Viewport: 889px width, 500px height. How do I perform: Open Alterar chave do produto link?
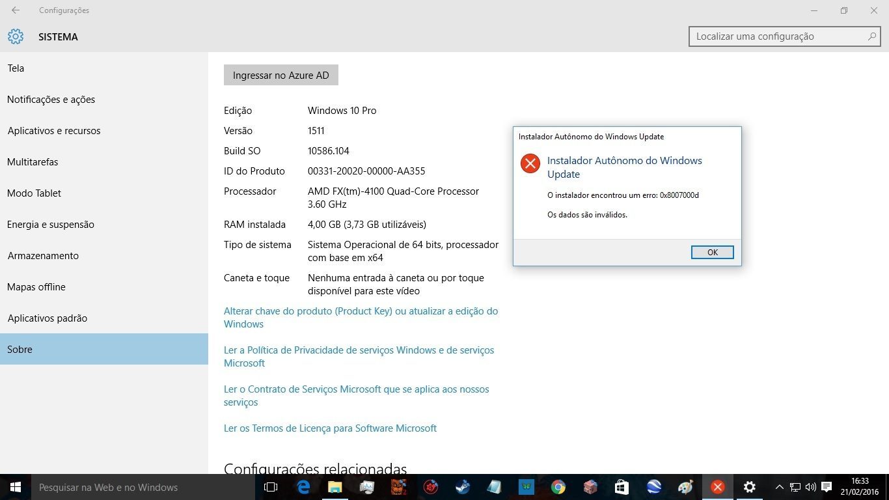tap(361, 318)
